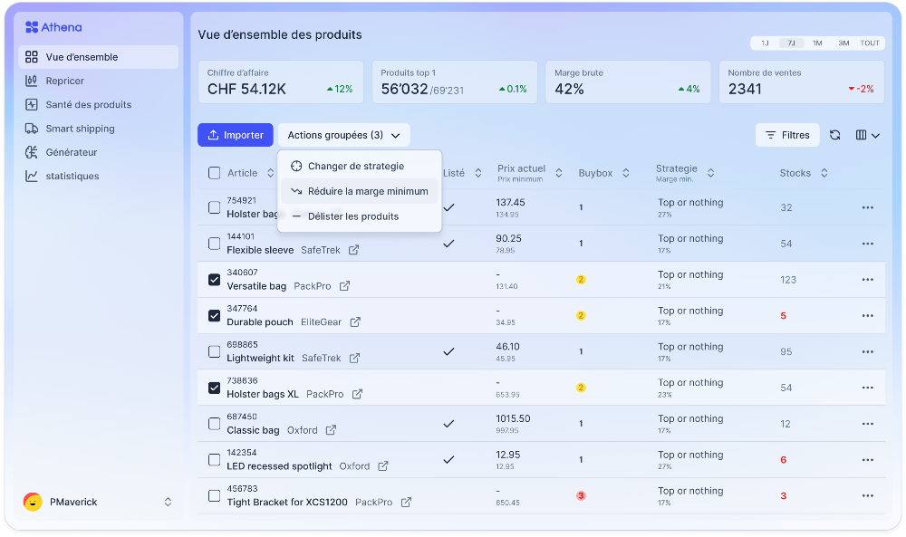Open more options for Durable pouch row
906x537 pixels.
point(867,316)
